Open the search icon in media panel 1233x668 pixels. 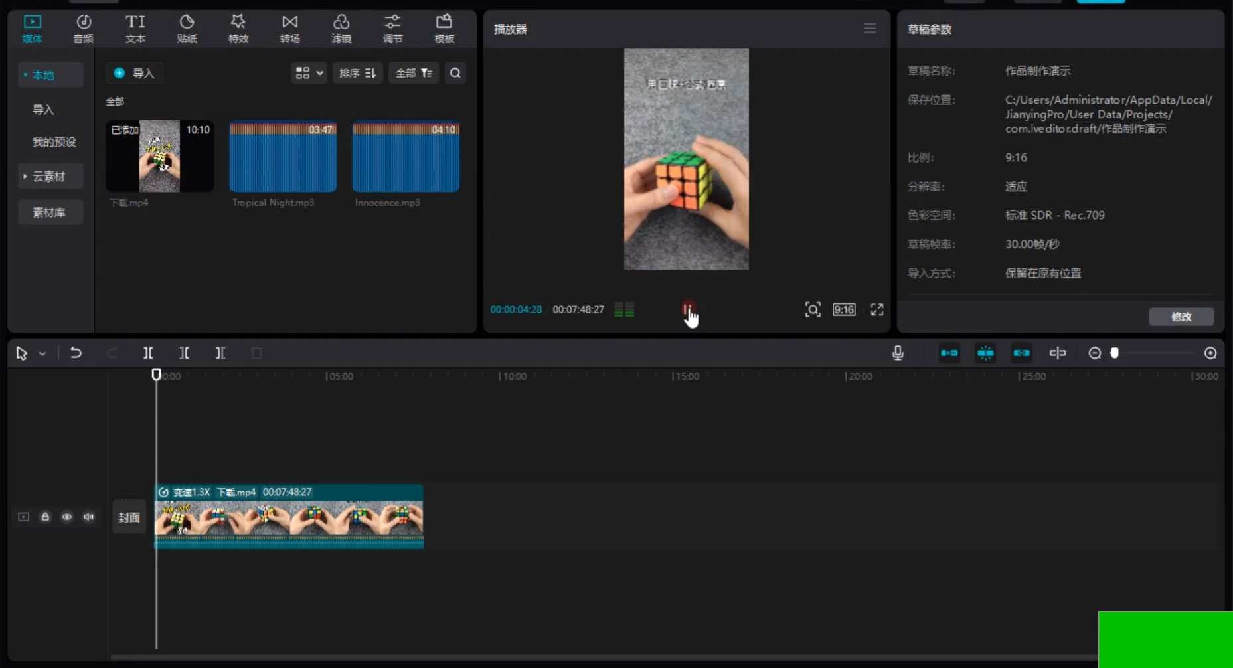pos(455,73)
